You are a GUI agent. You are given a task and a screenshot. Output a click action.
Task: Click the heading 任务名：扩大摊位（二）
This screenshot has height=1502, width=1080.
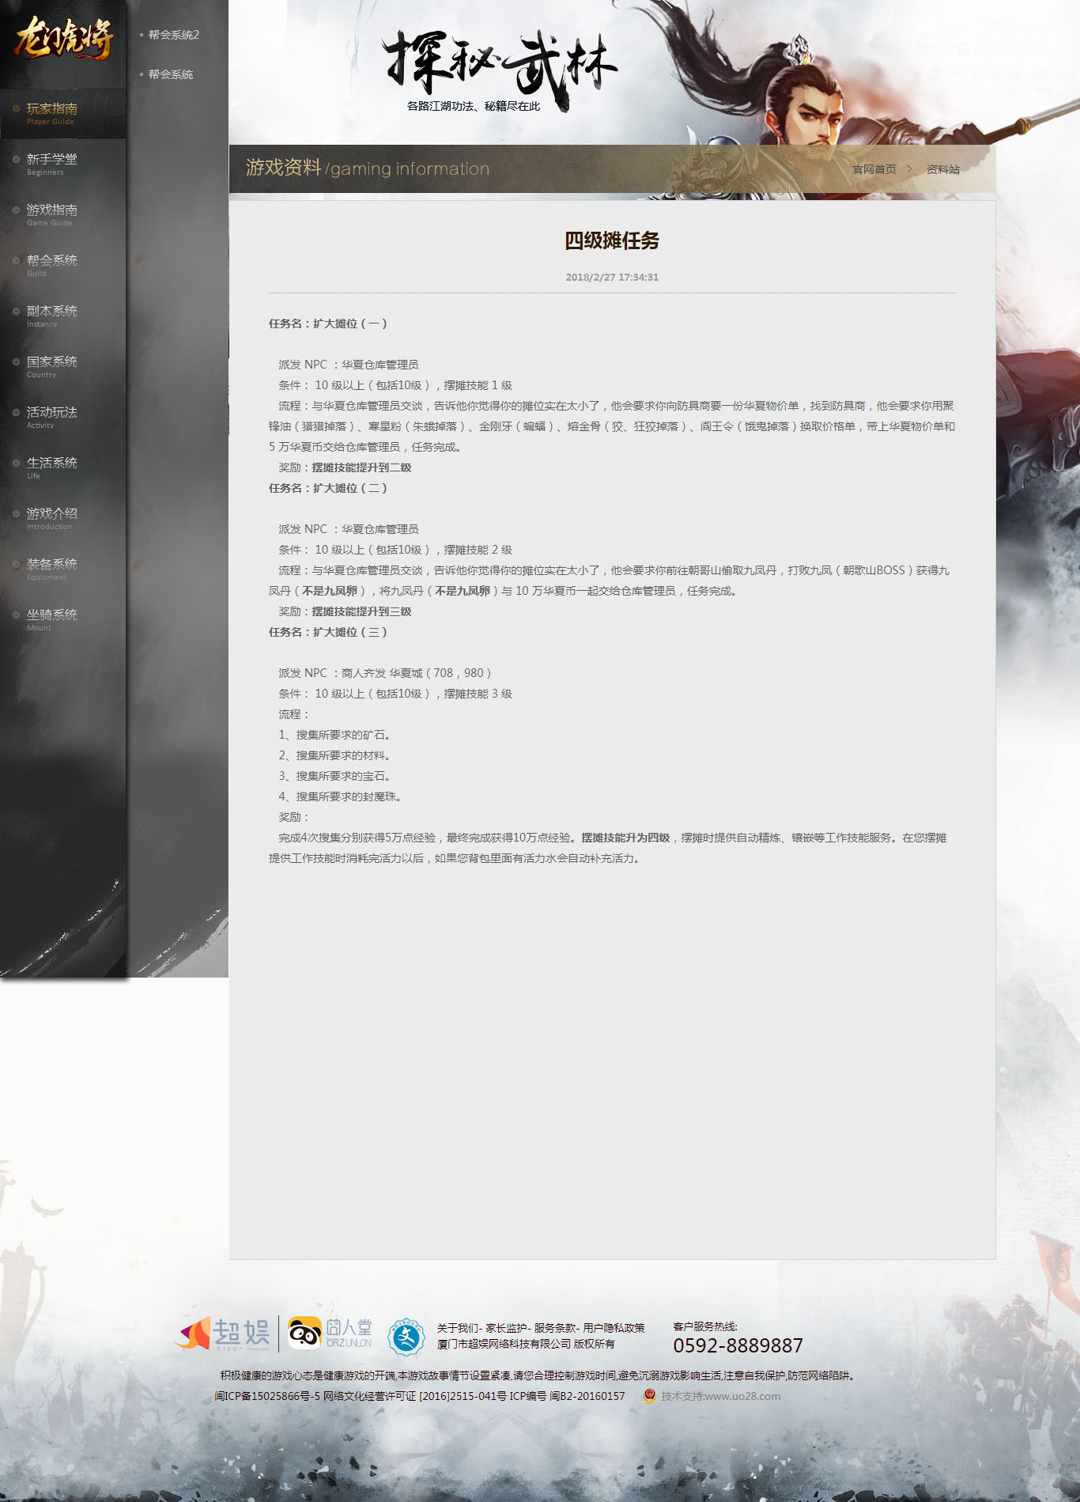point(328,488)
